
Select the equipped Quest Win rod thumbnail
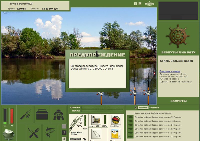click(77, 123)
